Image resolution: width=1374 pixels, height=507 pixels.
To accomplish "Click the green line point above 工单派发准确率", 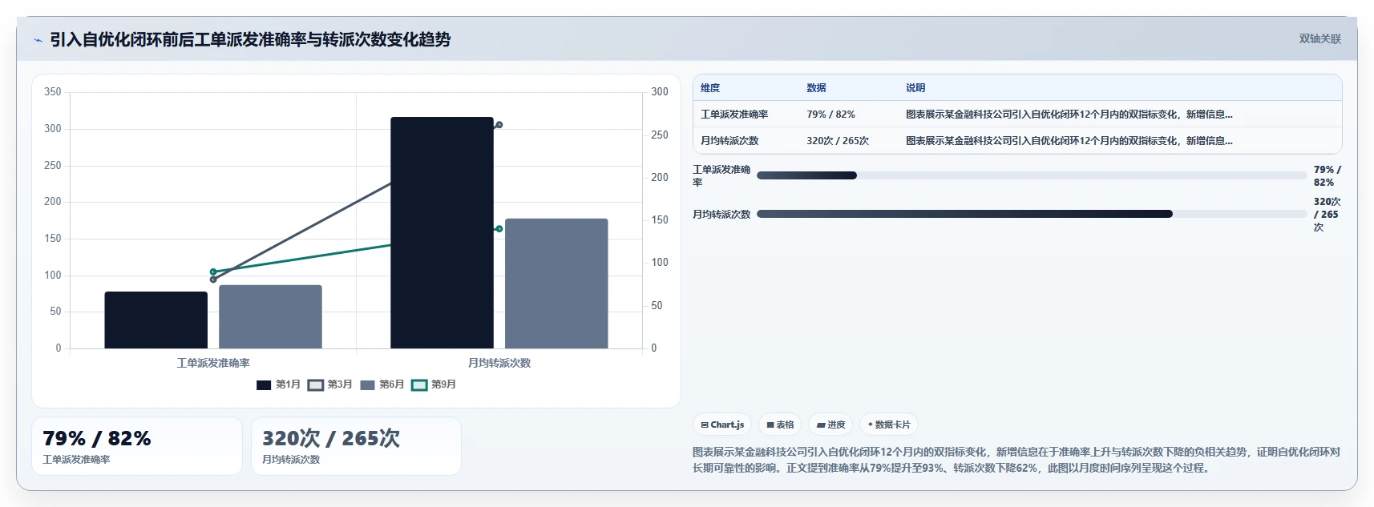I will 213,272.
